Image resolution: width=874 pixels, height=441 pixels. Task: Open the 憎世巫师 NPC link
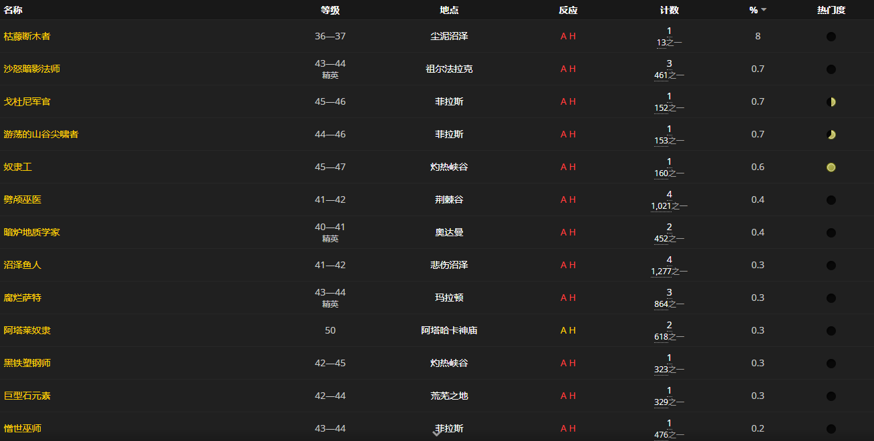(22, 428)
